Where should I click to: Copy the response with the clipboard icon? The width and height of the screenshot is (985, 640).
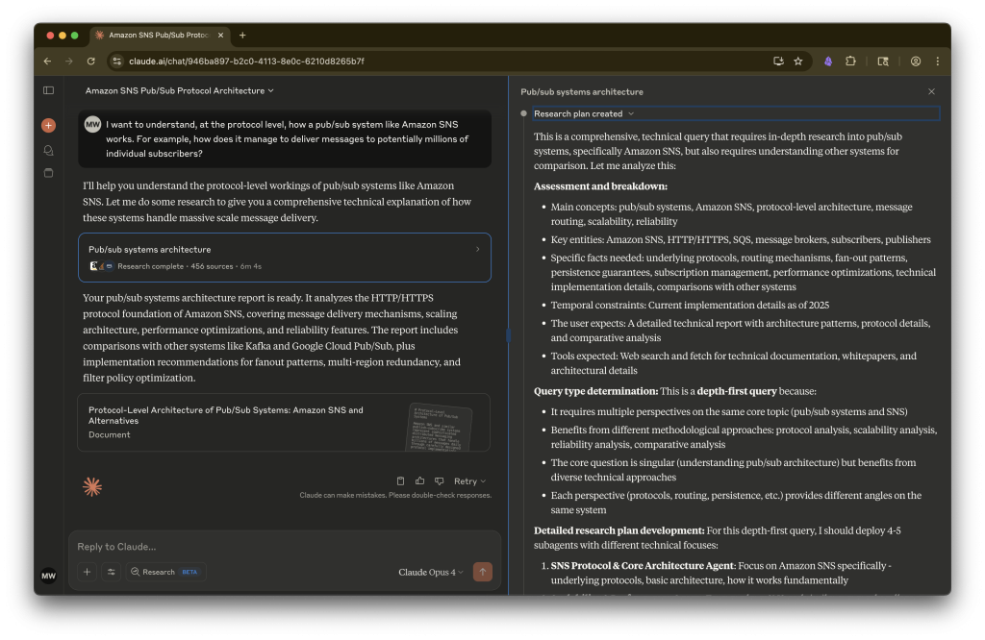pyautogui.click(x=401, y=480)
